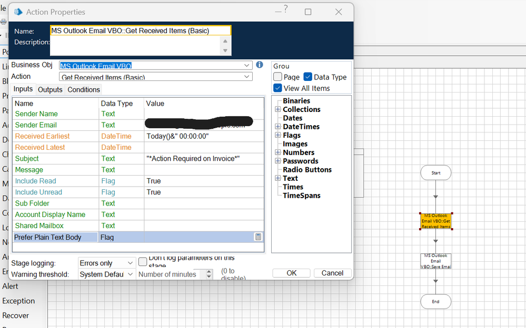Toggle the Page grouping checkbox
This screenshot has width=526, height=328.
277,77
